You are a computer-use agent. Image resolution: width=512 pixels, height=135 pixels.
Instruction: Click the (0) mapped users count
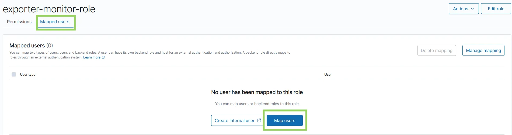(x=50, y=46)
